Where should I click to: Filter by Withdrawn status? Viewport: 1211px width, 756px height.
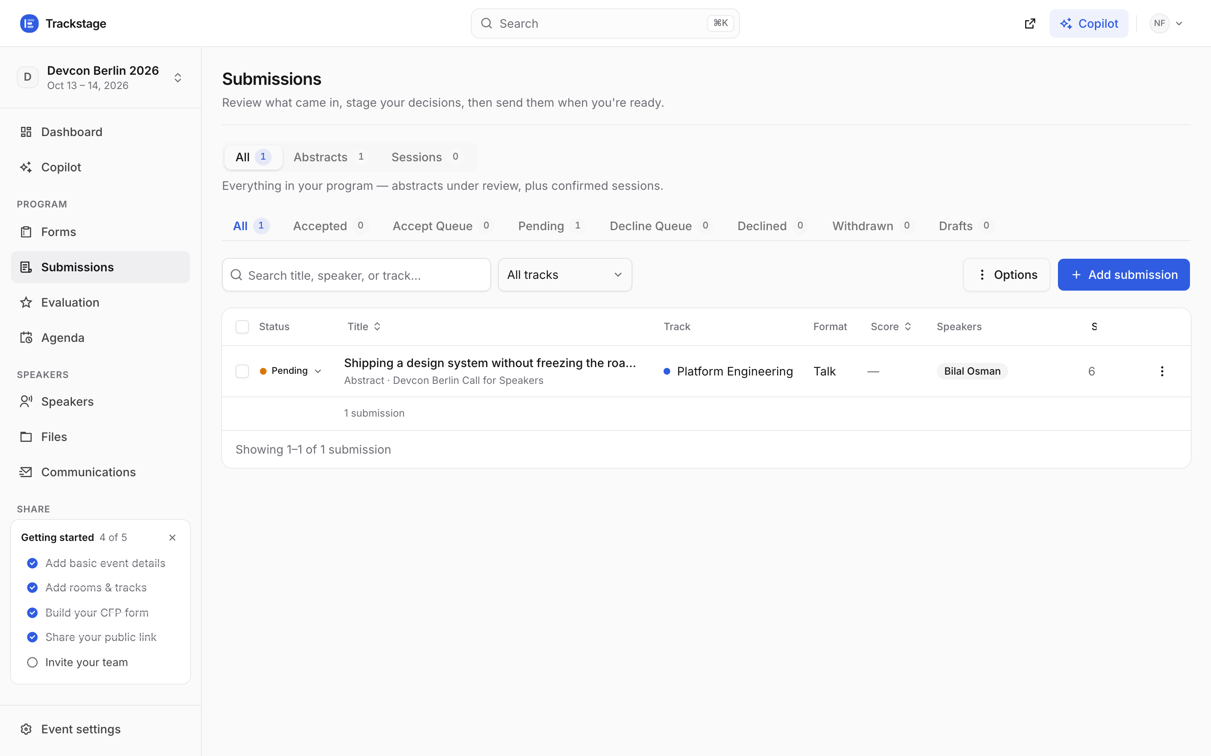coord(873,226)
